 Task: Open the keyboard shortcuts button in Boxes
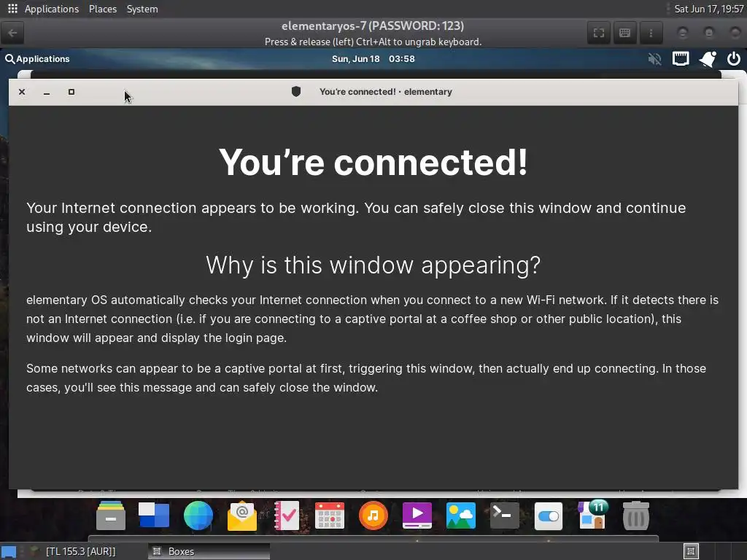(x=624, y=33)
